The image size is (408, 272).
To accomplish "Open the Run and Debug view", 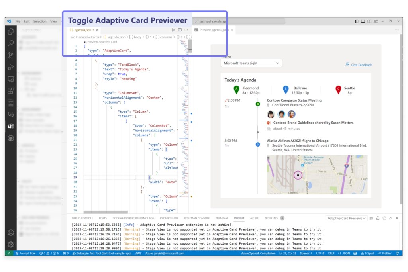I will [11, 67].
